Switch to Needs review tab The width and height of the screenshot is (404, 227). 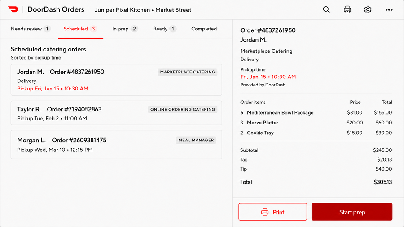31,29
